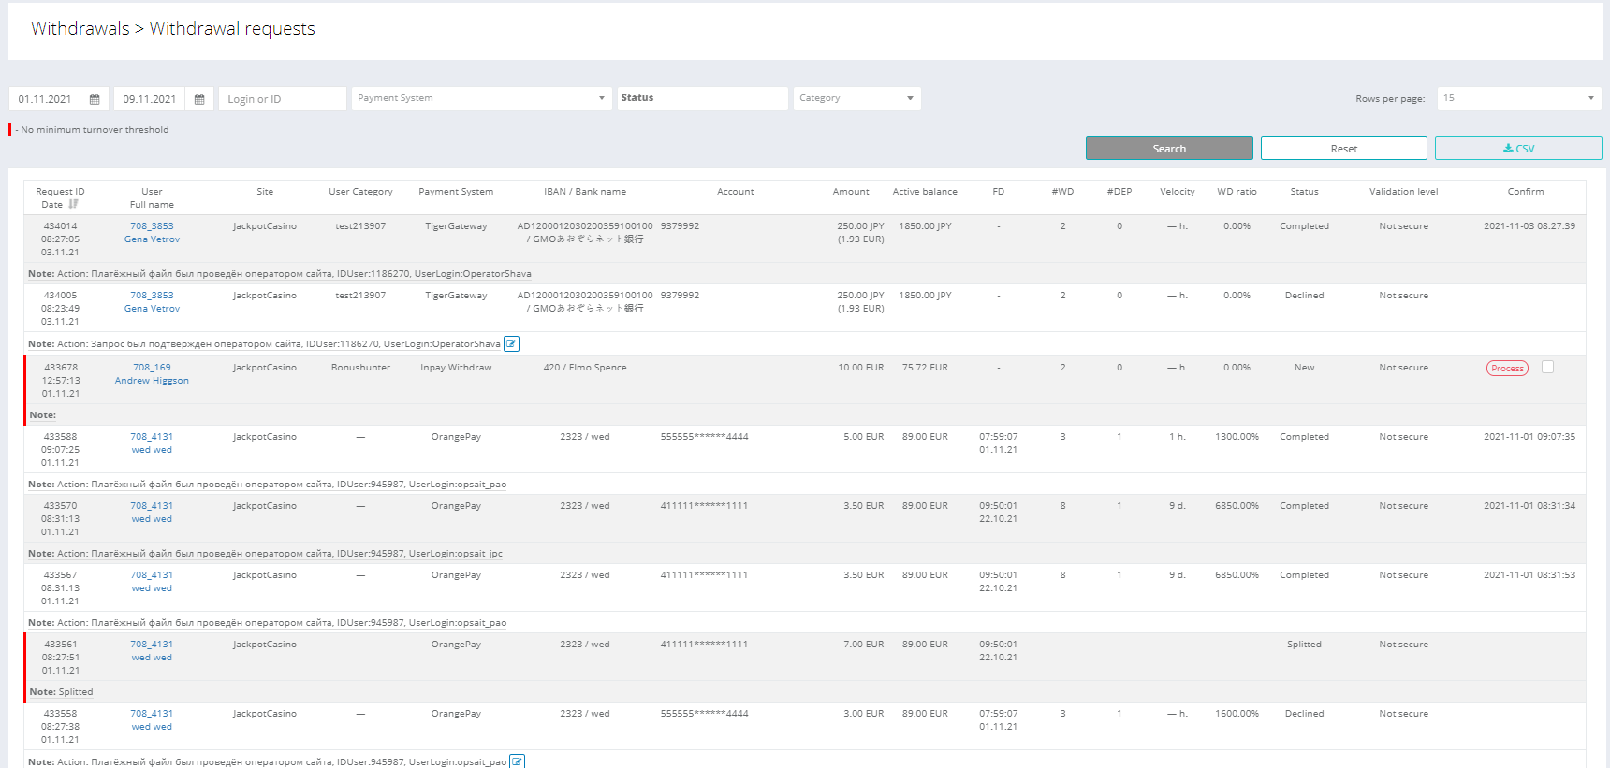1610x768 pixels.
Task: Select the 5.00 EUR amount cell
Action: coord(863,437)
